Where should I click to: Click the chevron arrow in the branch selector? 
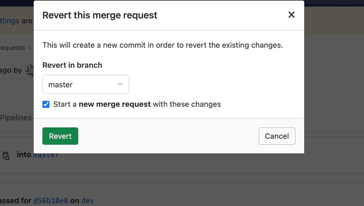[120, 84]
